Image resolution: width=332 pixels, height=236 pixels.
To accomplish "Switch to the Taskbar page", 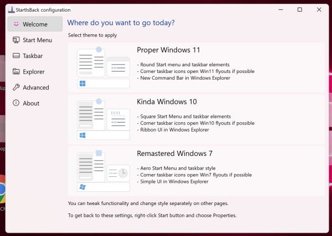I will pyautogui.click(x=33, y=56).
